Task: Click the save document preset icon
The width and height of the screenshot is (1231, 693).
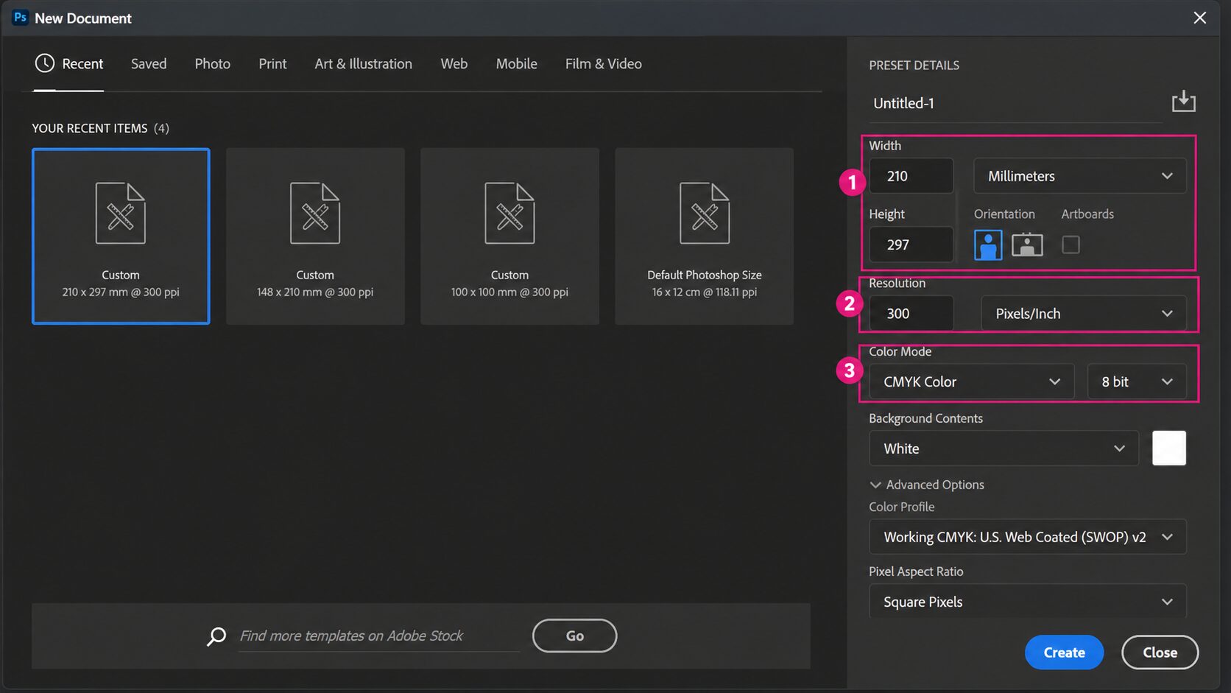Action: (x=1183, y=101)
